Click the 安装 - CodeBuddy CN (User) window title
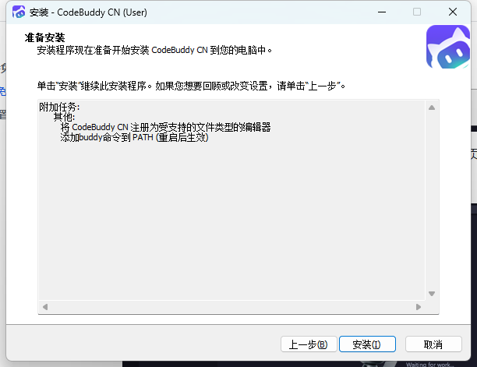This screenshot has height=367, width=477. click(x=88, y=12)
